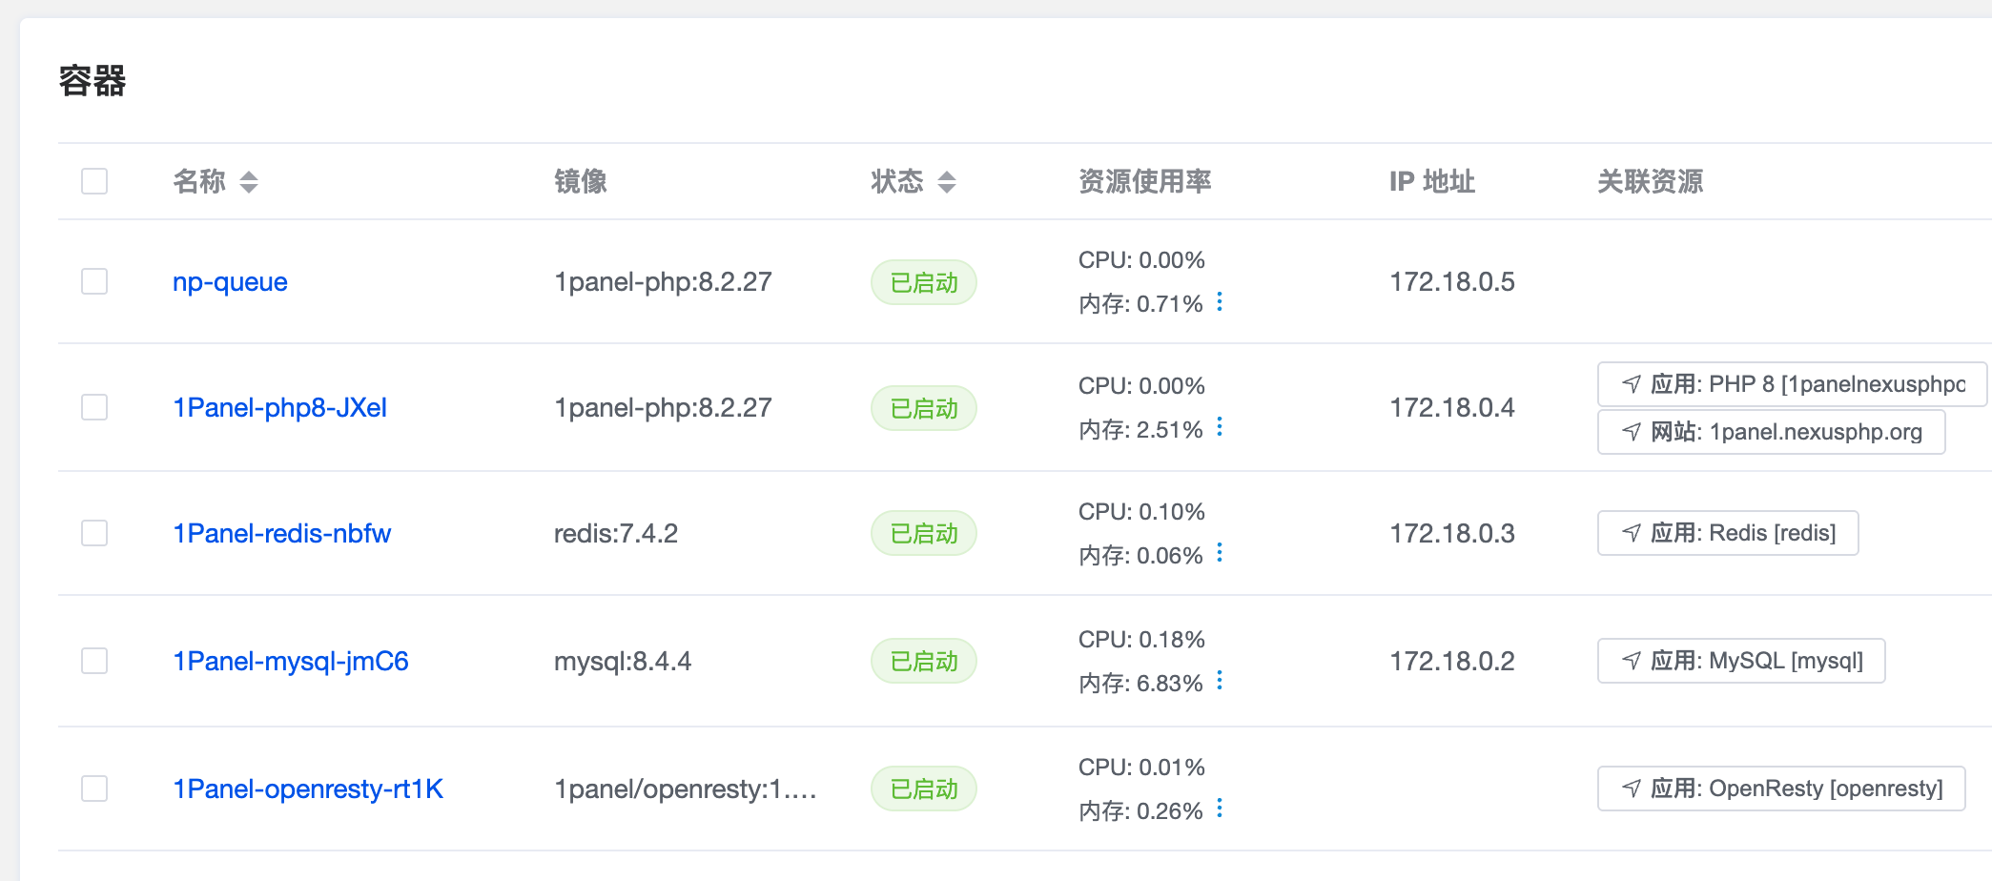Select the 1Panel-mysql-jmC6 row checkbox

point(94,661)
